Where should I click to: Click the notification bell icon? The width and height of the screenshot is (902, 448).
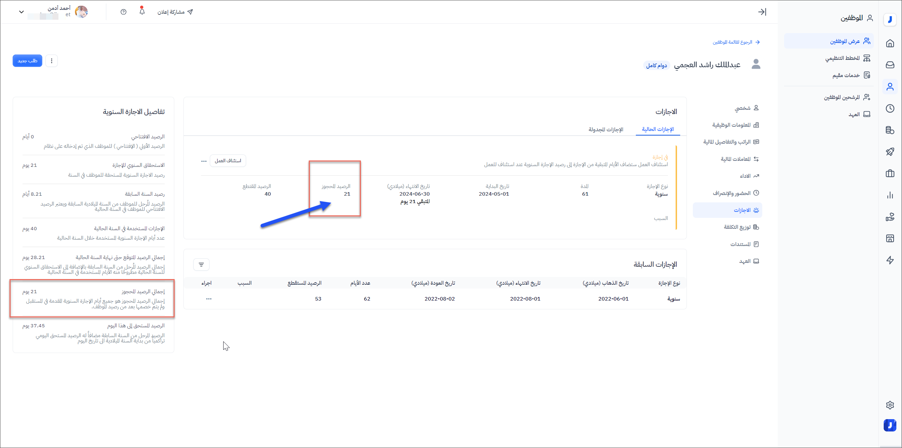[142, 12]
